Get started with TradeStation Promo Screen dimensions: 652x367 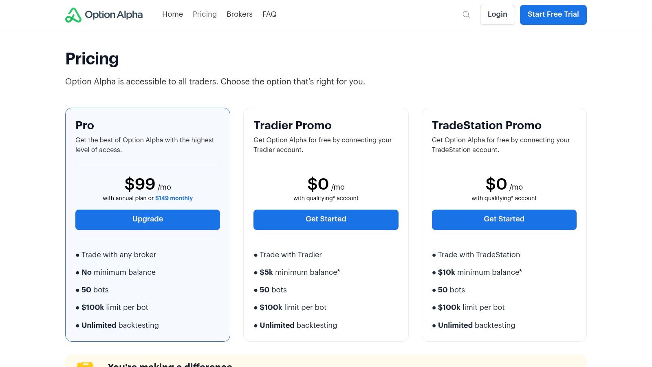pyautogui.click(x=504, y=219)
